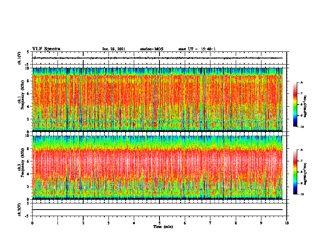Click time axis tick label "5"

(x=159, y=223)
